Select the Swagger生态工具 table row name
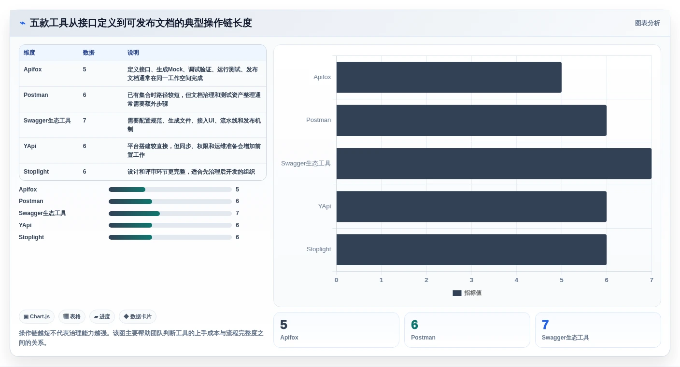This screenshot has height=367, width=680. (47, 121)
